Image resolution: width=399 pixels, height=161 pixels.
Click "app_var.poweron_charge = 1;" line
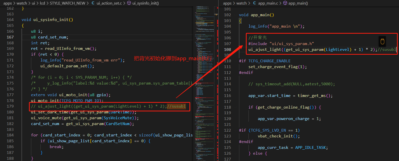click(289, 119)
